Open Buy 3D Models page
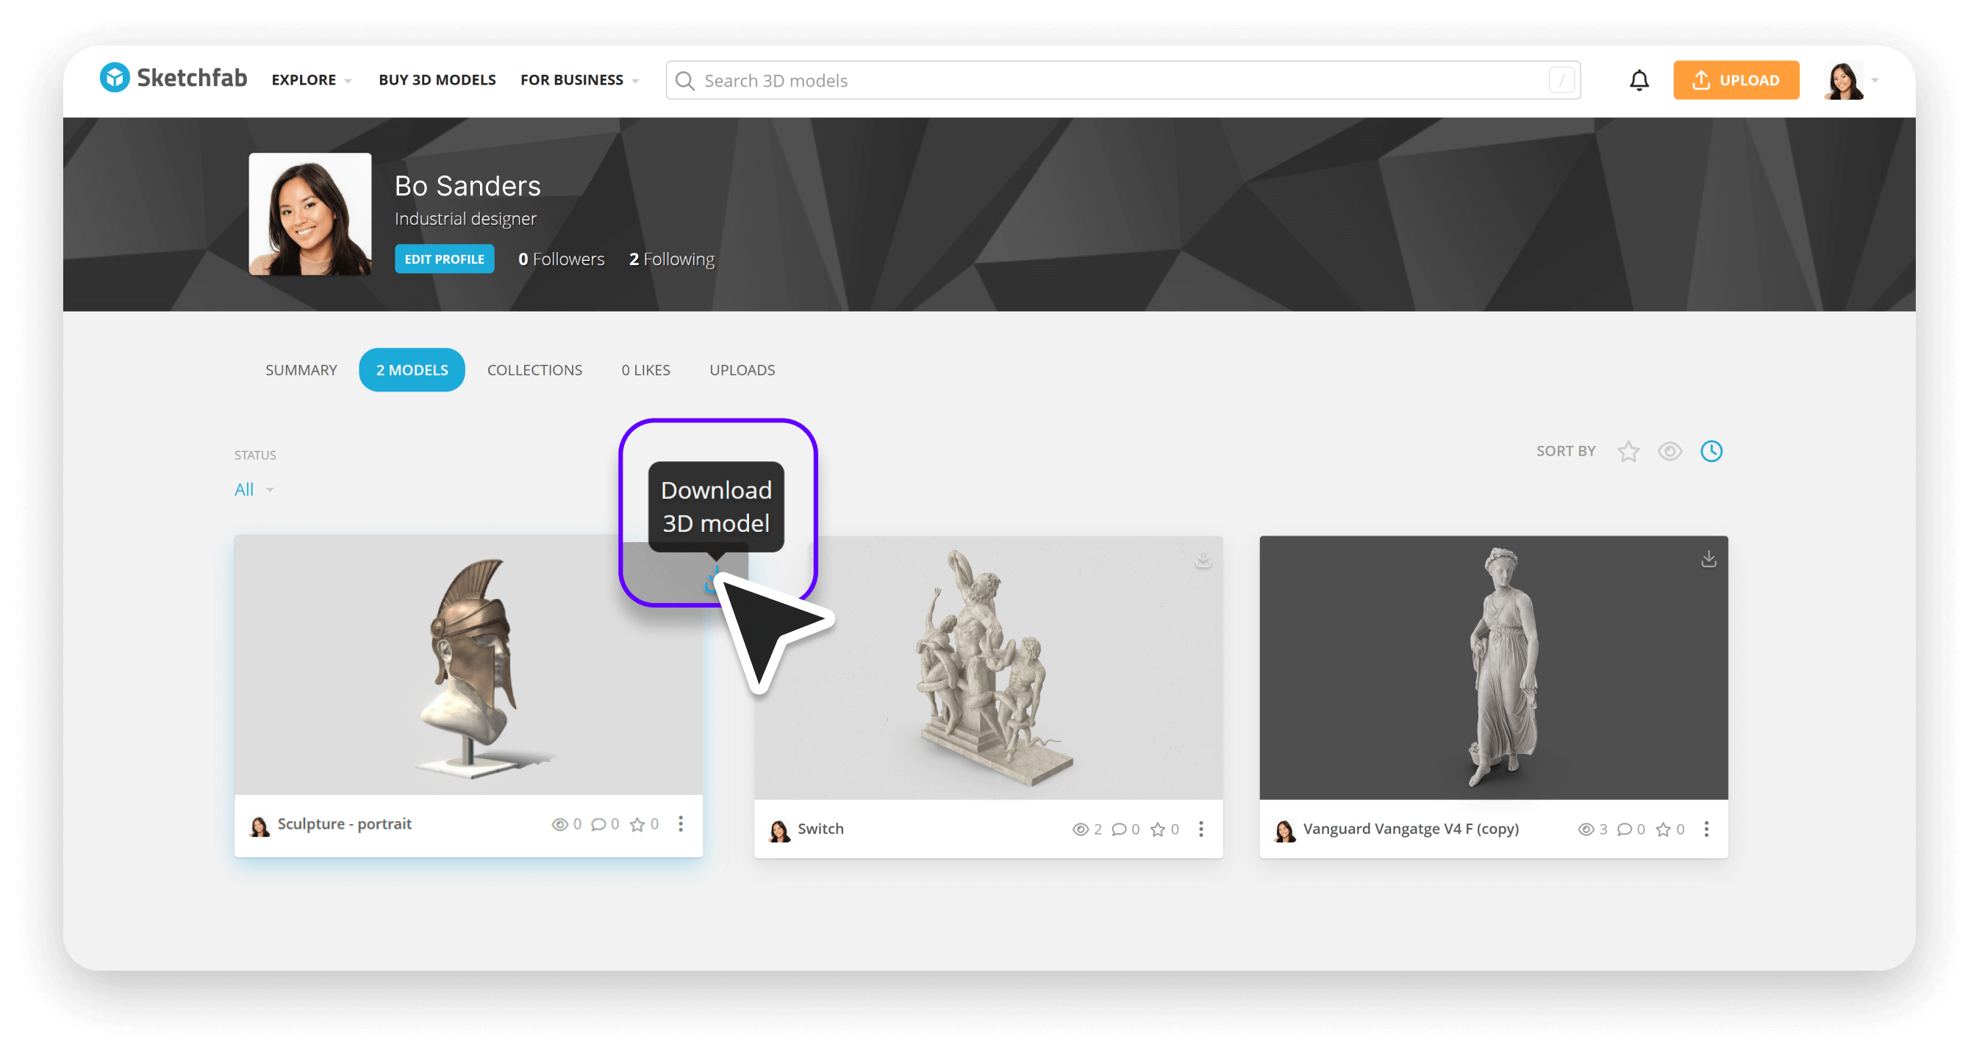The width and height of the screenshot is (1979, 1052). 437,80
